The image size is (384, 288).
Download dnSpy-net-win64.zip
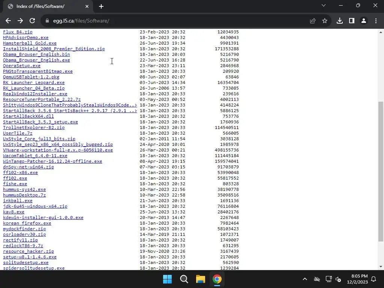click(28, 167)
